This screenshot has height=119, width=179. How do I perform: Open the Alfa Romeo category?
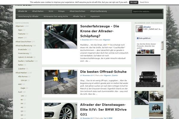(23, 76)
